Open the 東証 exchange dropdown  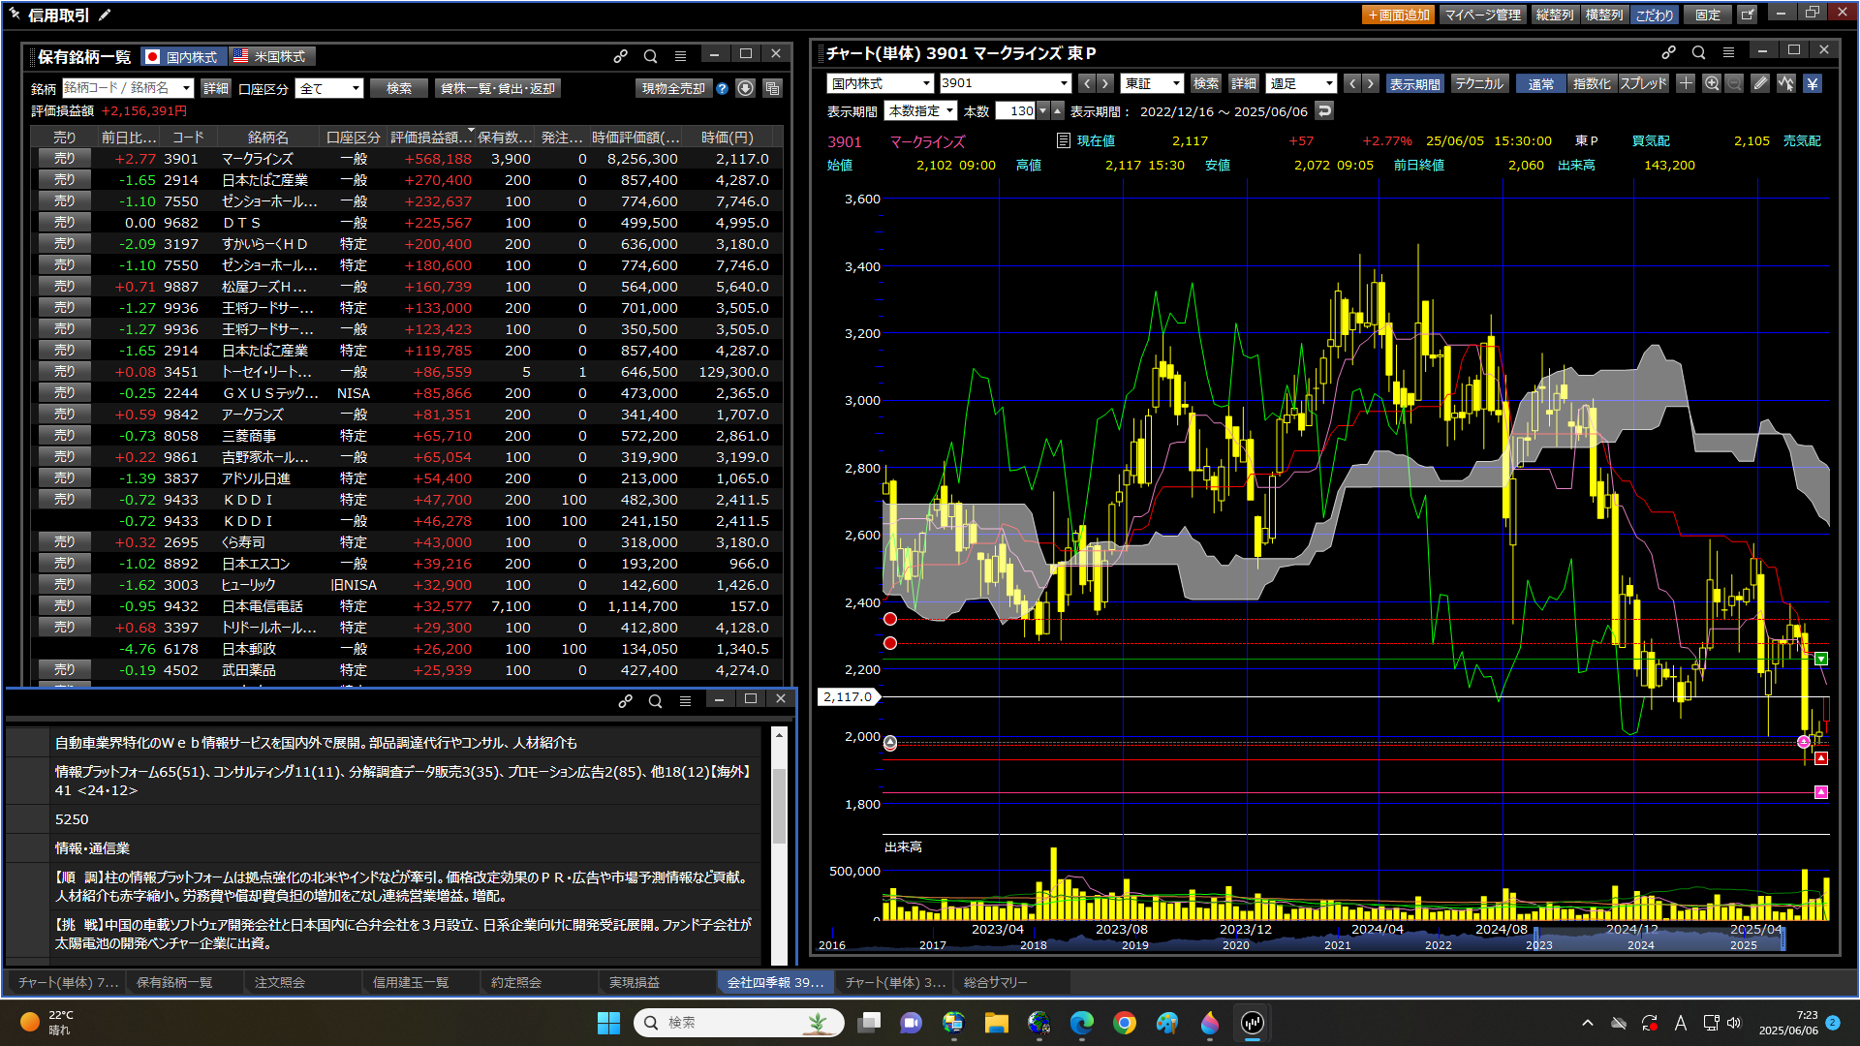point(1153,84)
